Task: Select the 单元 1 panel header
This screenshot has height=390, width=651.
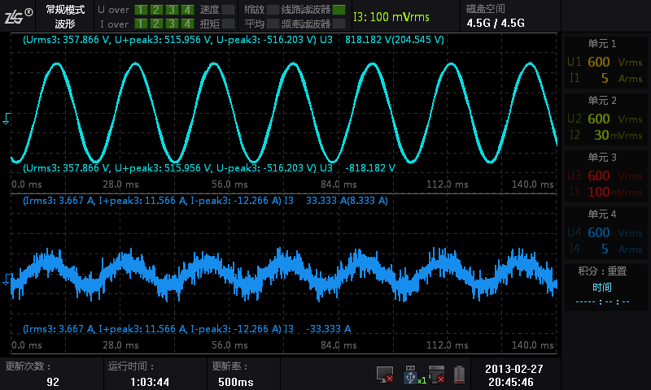Action: pyautogui.click(x=602, y=44)
